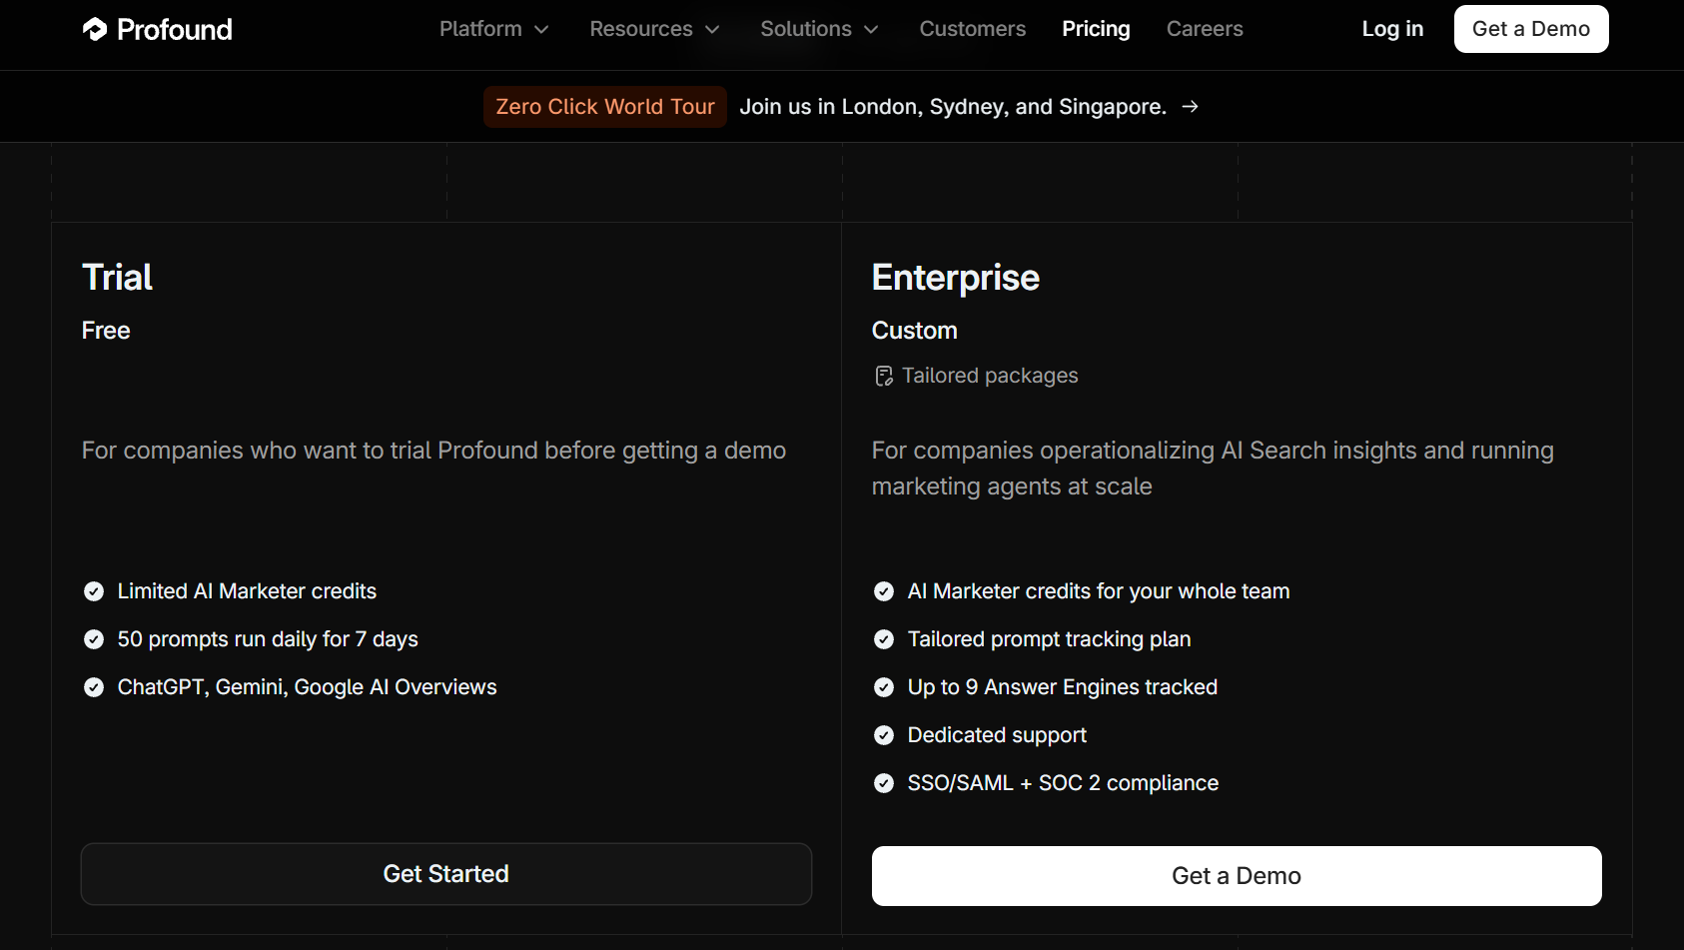1684x950 pixels.
Task: Open the Careers page
Action: [1205, 29]
